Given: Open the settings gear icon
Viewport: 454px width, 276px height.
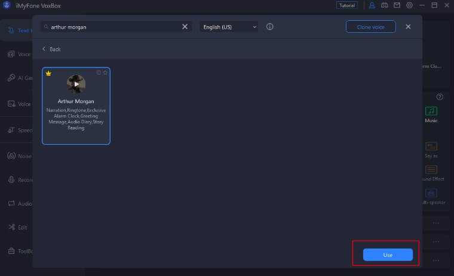Looking at the screenshot, I should tap(409, 5).
